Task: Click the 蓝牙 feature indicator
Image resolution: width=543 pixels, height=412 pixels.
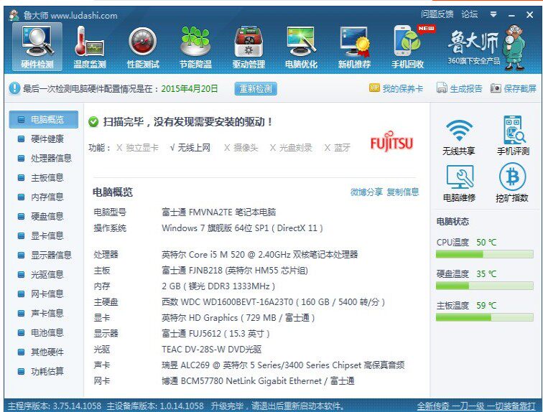Action: [x=338, y=148]
